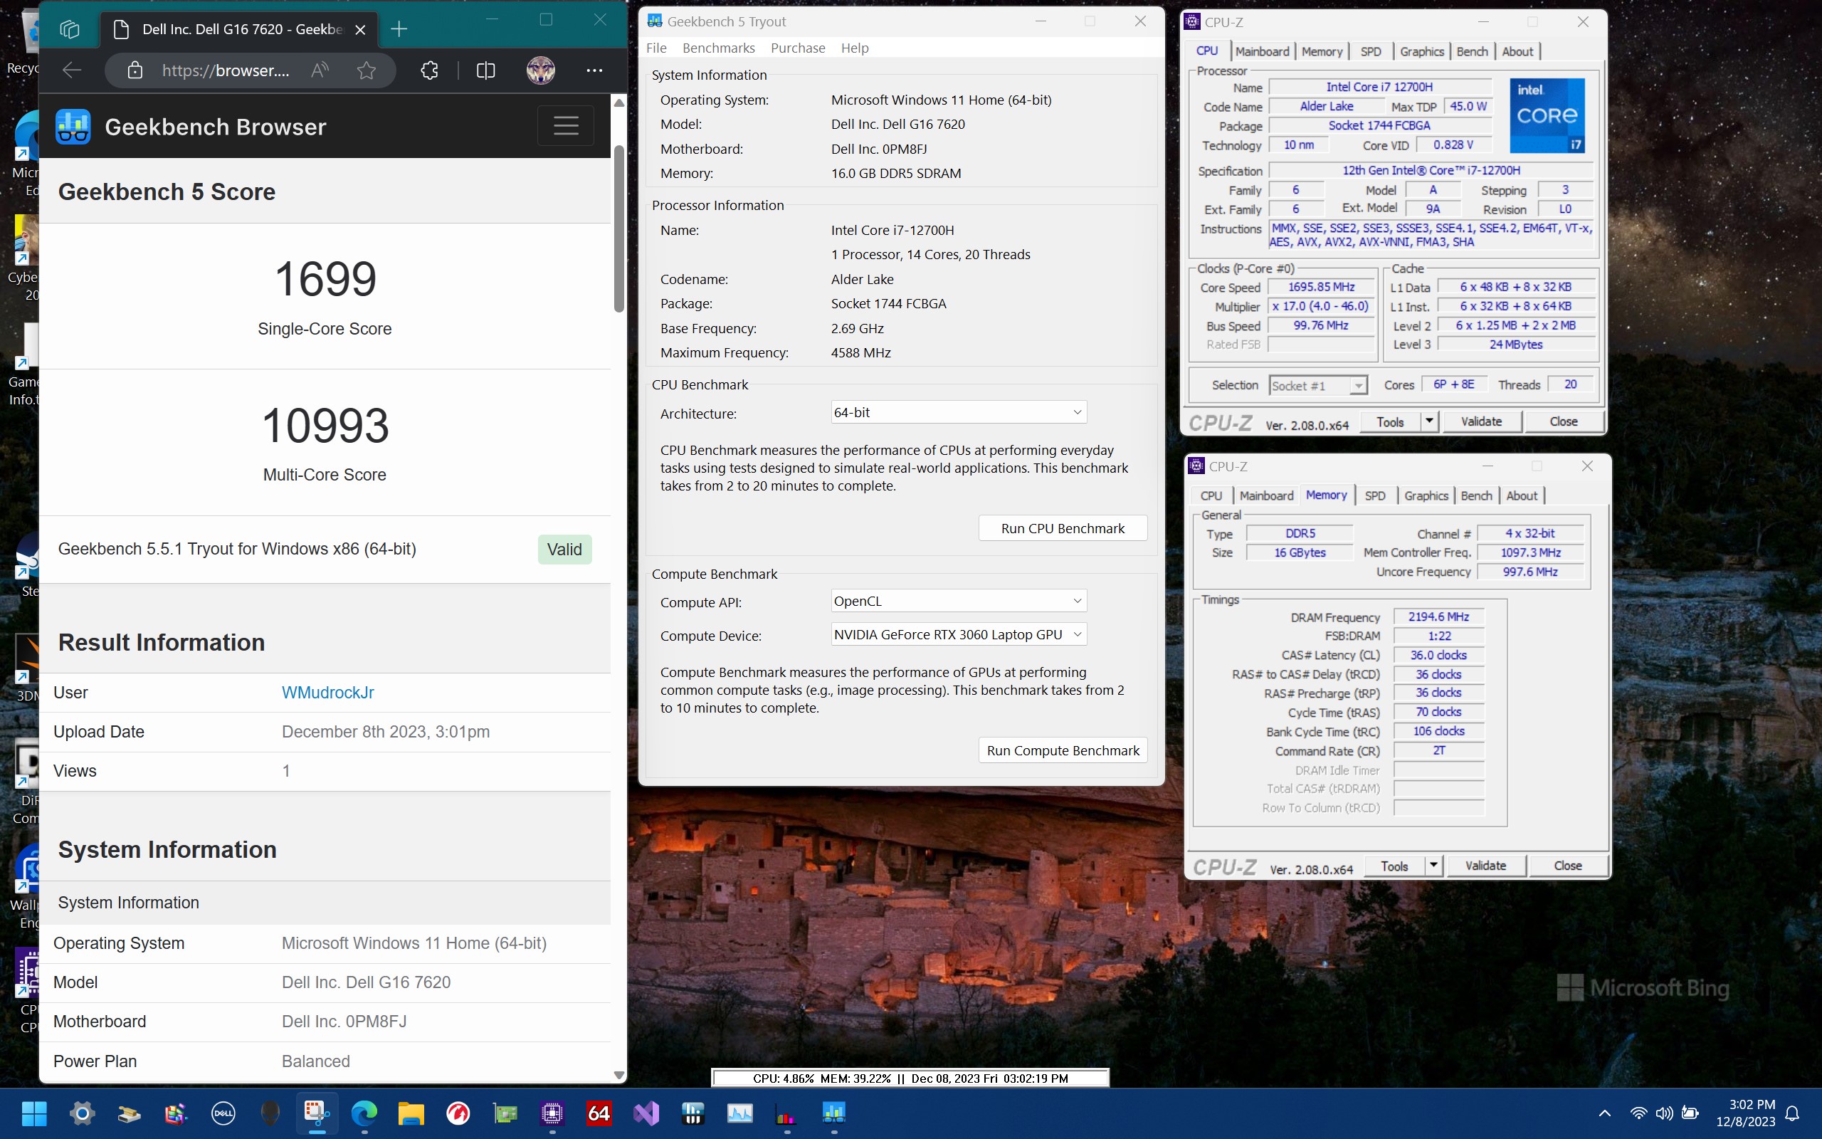This screenshot has width=1822, height=1139.
Task: Click Close button in bottom CPU-Z window
Action: click(x=1567, y=866)
